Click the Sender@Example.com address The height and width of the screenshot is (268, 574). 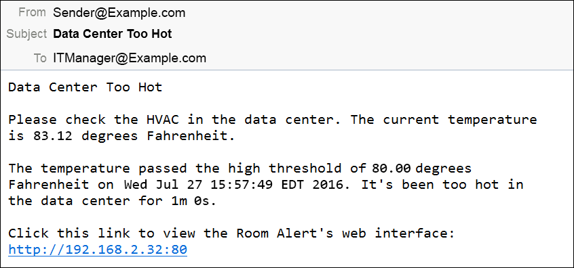point(119,13)
